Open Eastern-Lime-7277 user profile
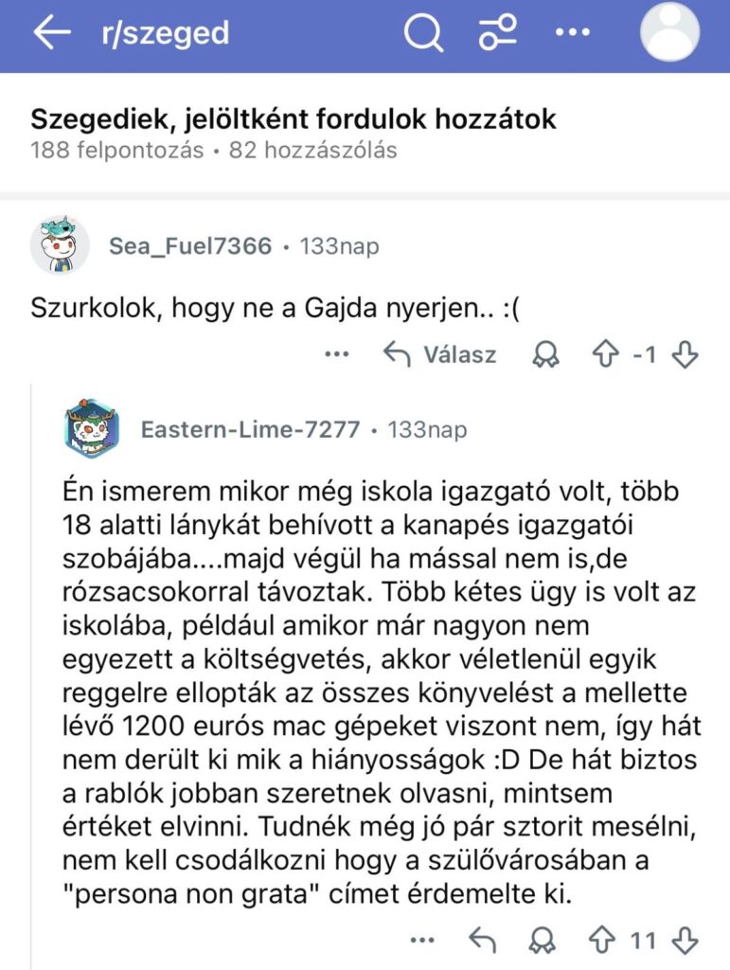The image size is (730, 970). coord(250,430)
